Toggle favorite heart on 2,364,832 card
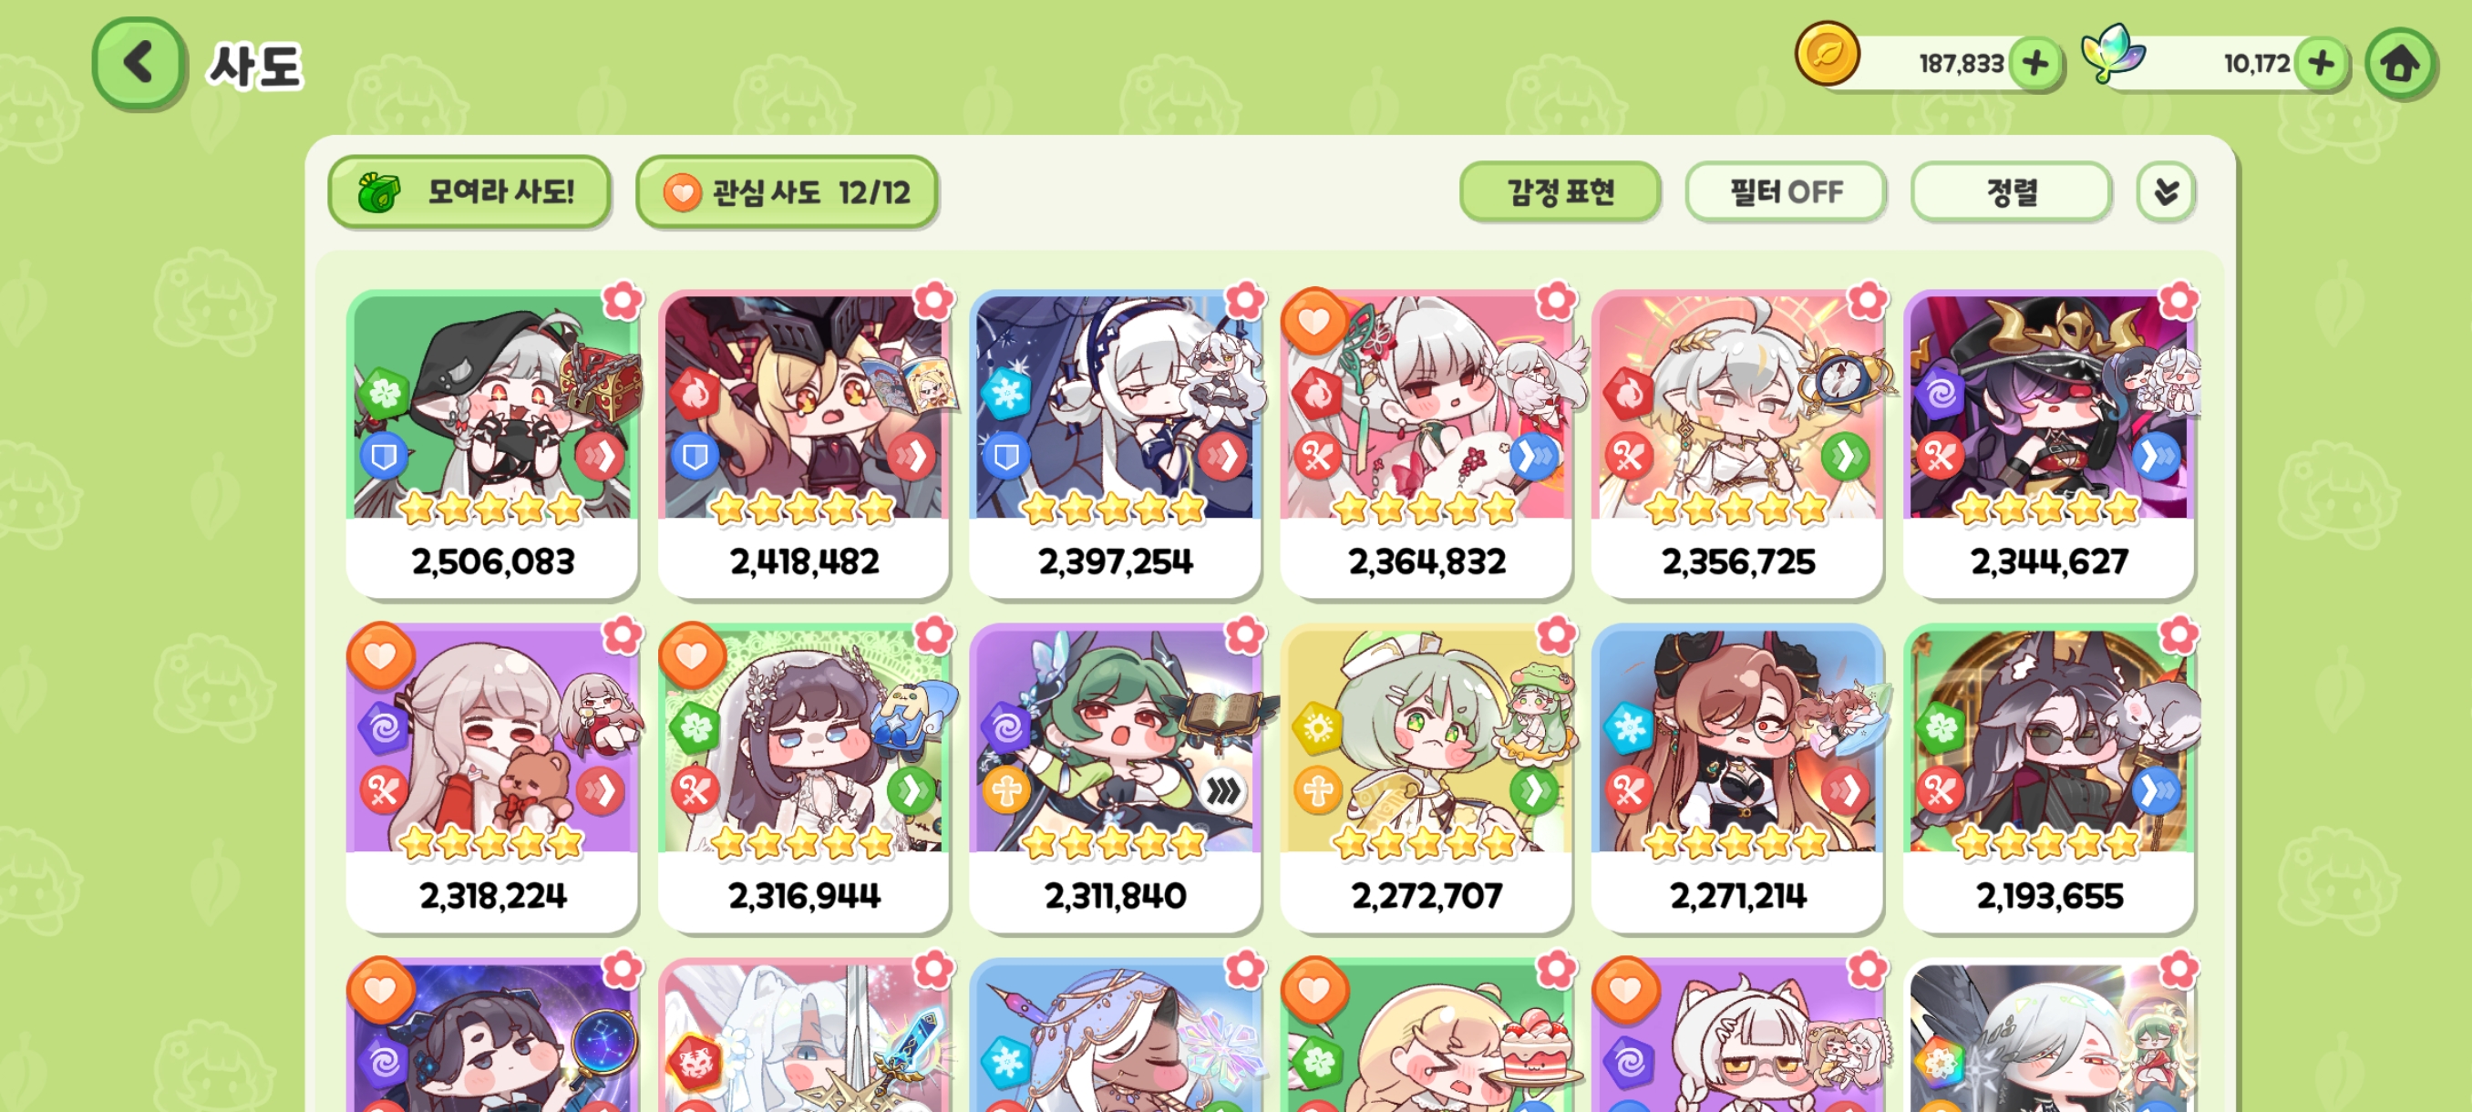The height and width of the screenshot is (1112, 2472). (x=1314, y=321)
